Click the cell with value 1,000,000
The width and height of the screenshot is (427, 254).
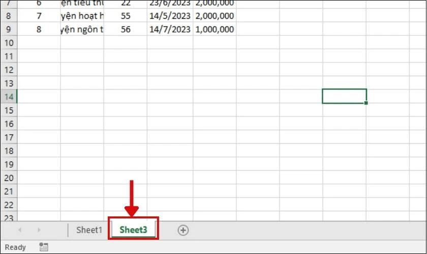pyautogui.click(x=215, y=29)
